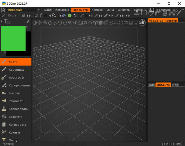Select the zoom magnifier navigation icon
185x146 pixels.
pyautogui.click(x=70, y=23)
